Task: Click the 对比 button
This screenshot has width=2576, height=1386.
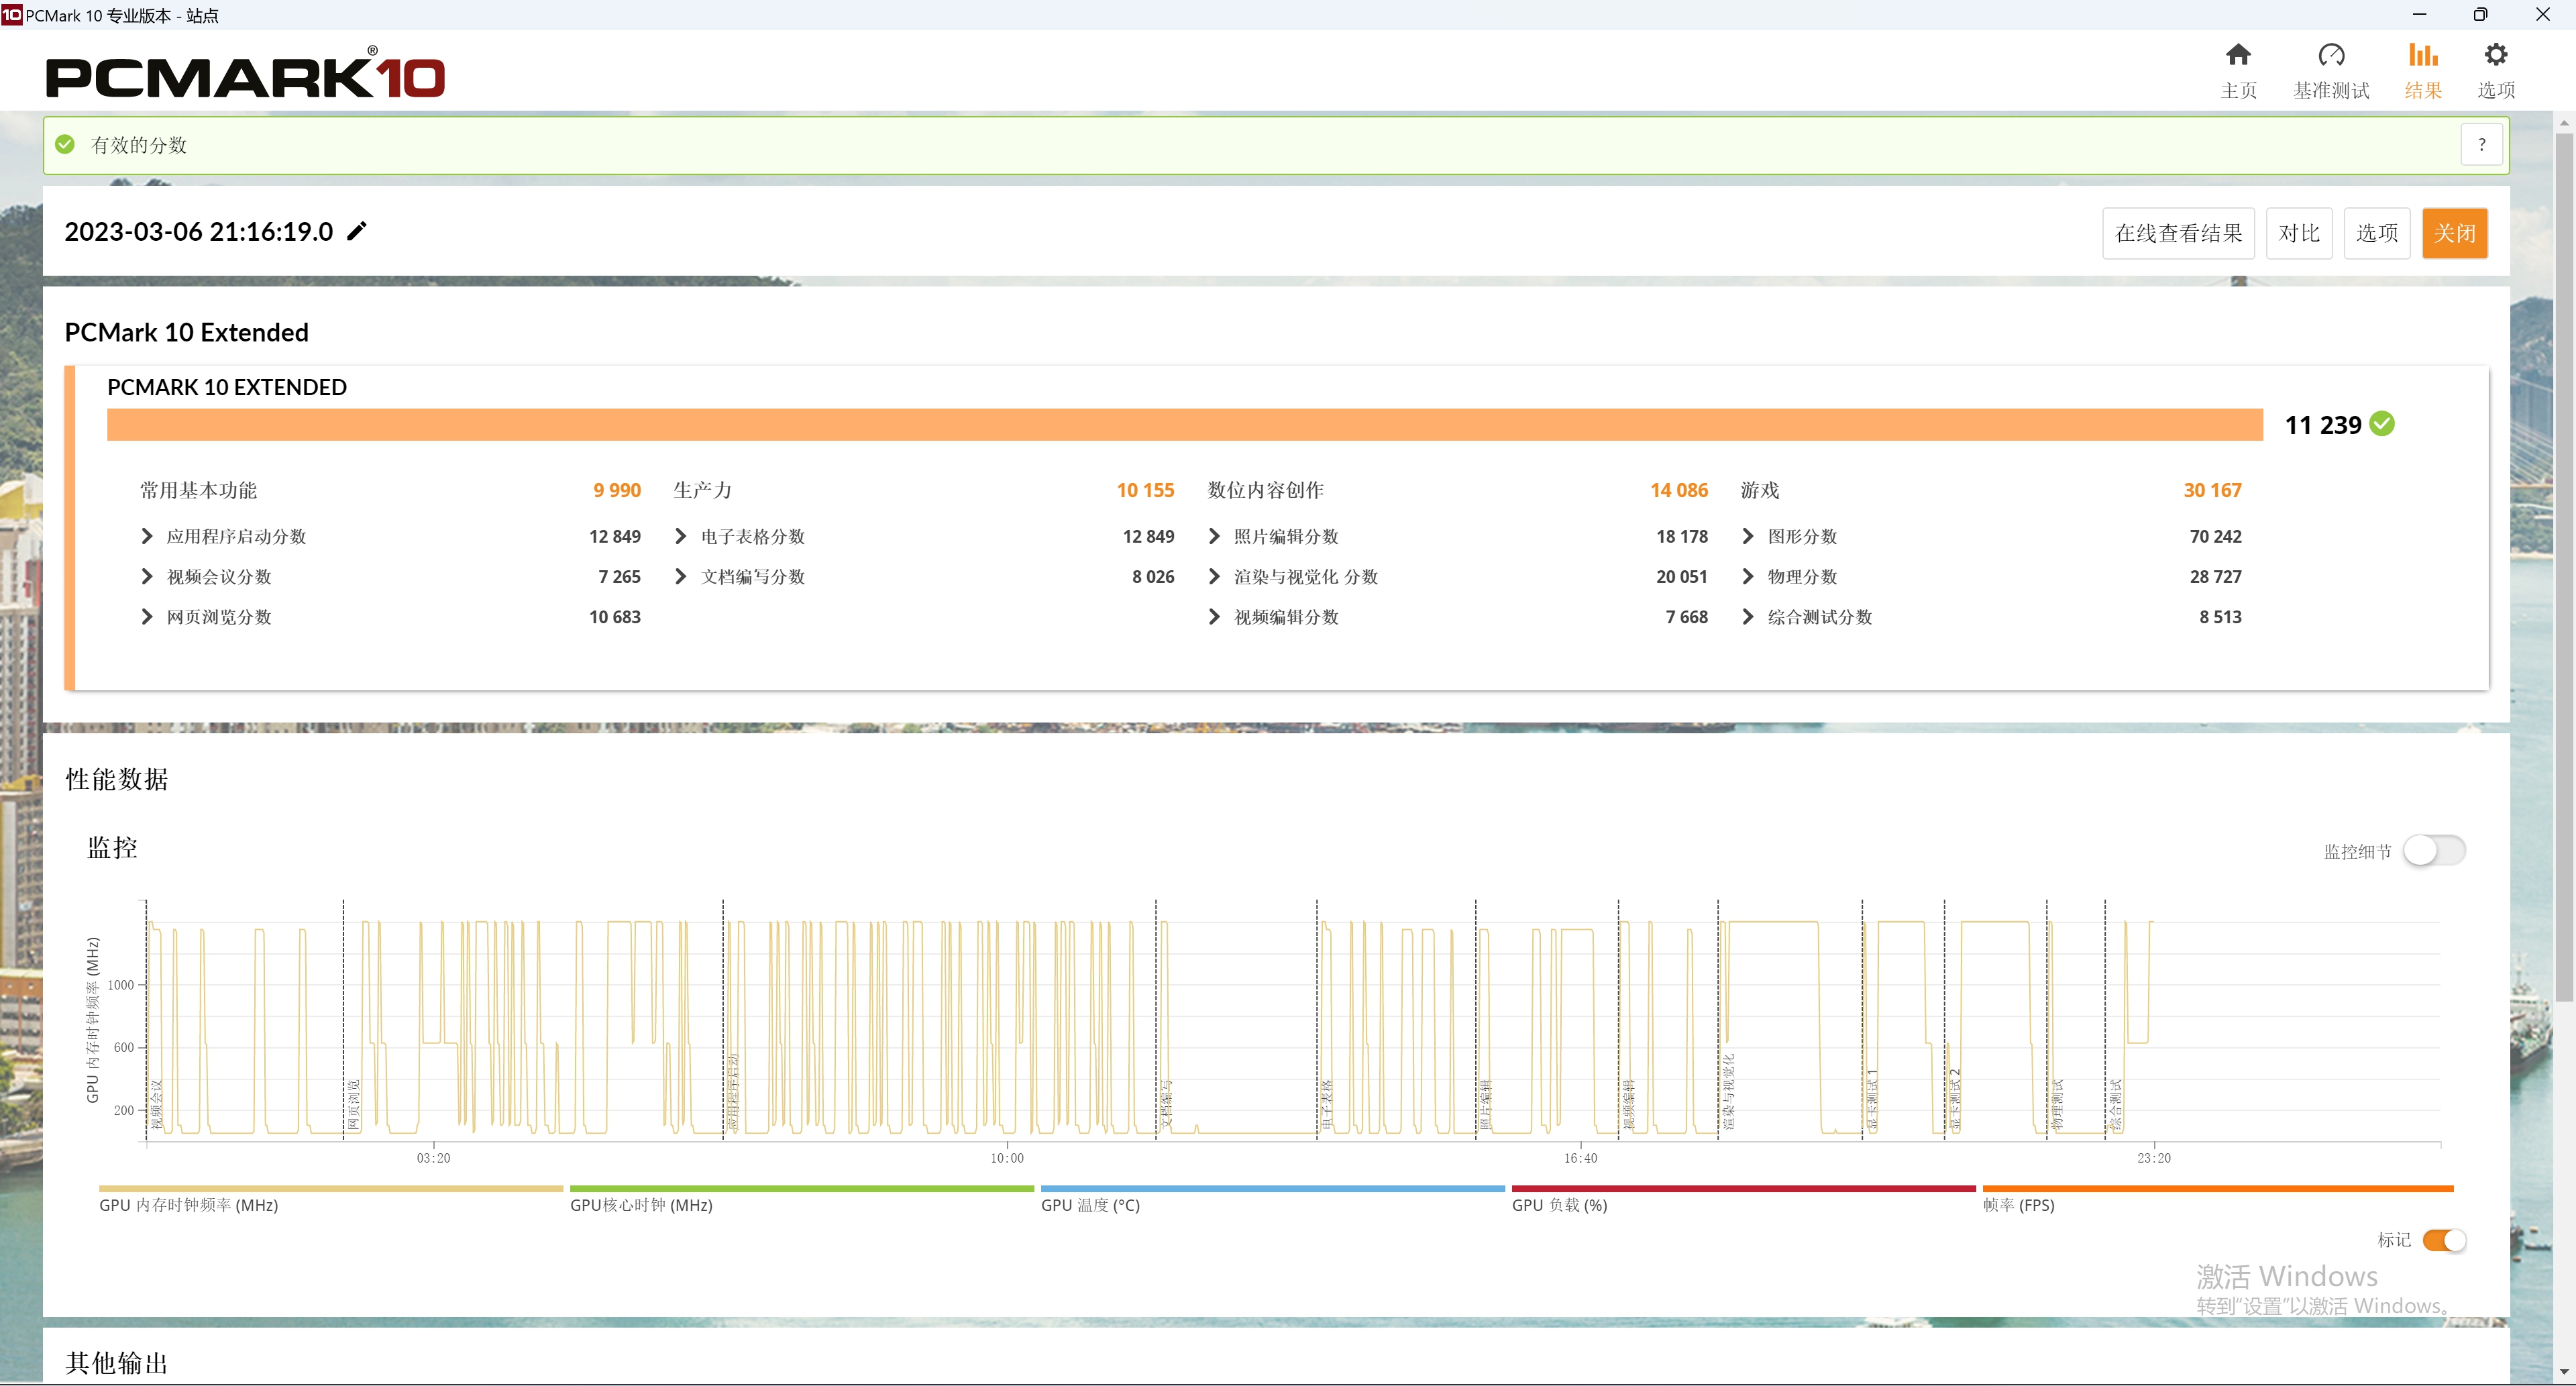Action: [2298, 234]
